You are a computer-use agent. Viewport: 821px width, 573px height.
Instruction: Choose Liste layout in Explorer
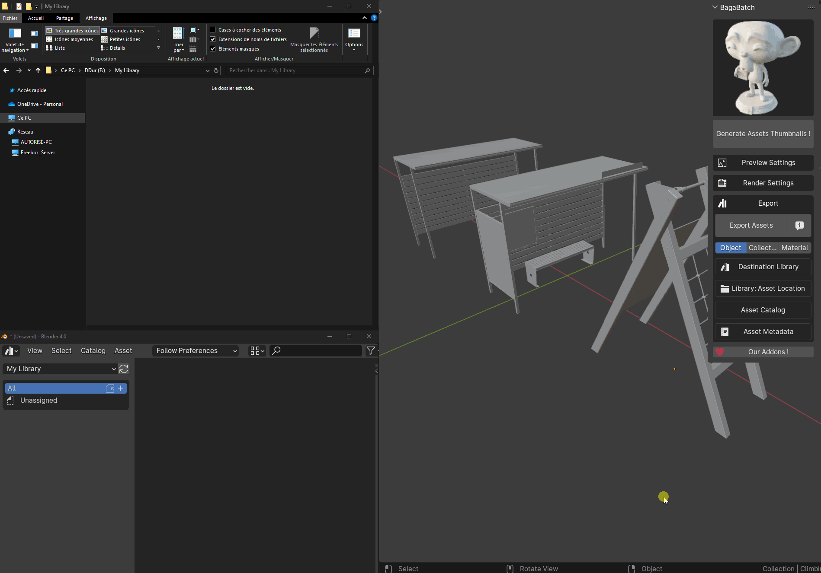pyautogui.click(x=55, y=48)
